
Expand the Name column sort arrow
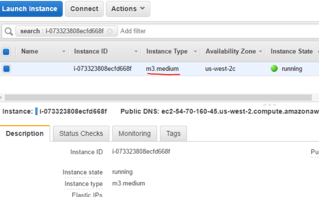[x=64, y=51]
